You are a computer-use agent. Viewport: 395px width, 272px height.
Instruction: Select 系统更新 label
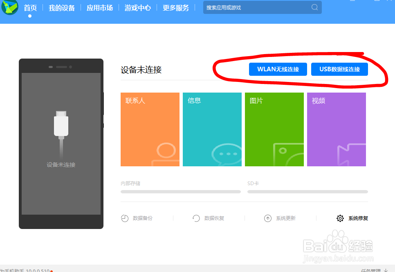286,218
